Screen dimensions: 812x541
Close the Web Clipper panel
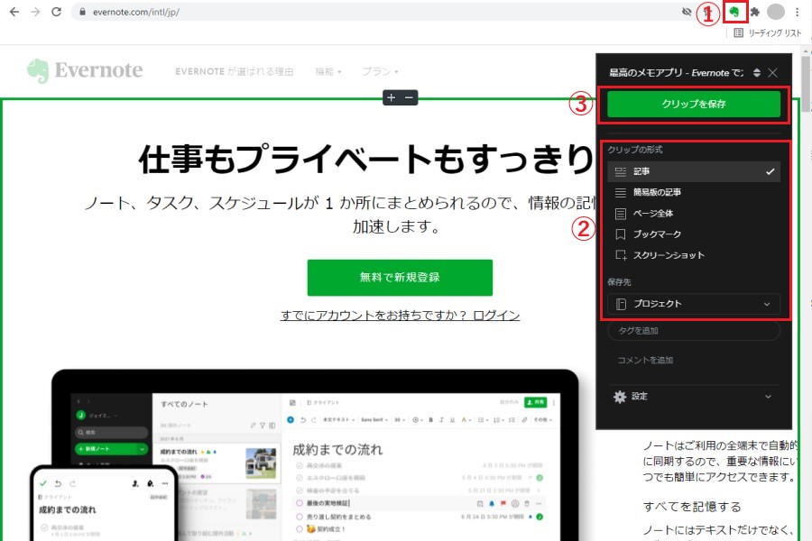[x=772, y=72]
